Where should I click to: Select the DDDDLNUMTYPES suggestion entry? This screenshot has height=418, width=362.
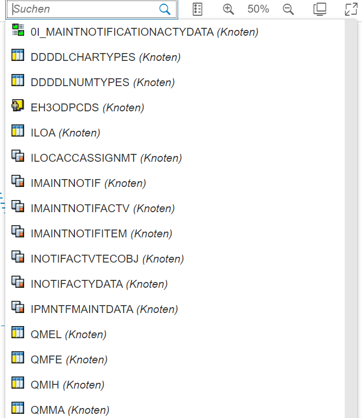(x=102, y=82)
